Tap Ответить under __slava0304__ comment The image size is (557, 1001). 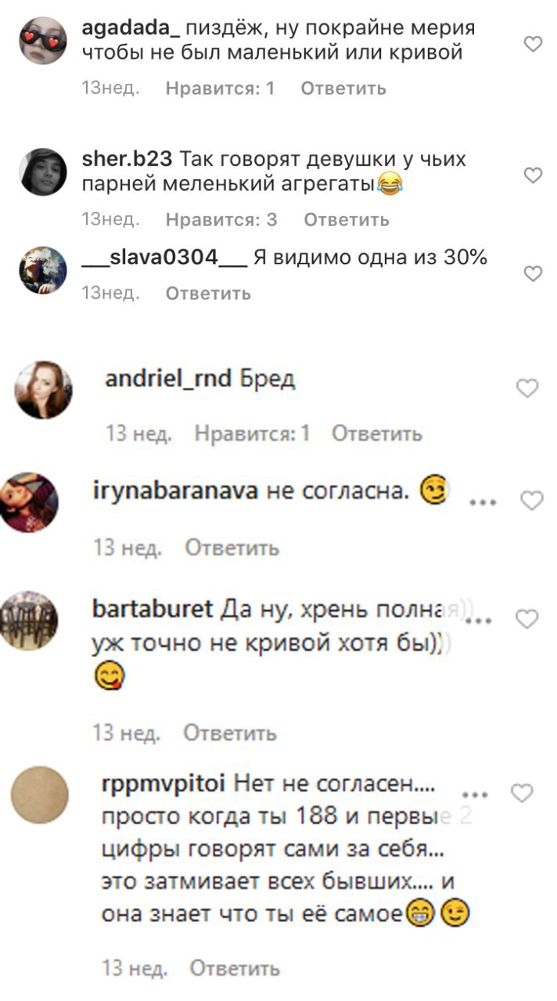pos(208,293)
